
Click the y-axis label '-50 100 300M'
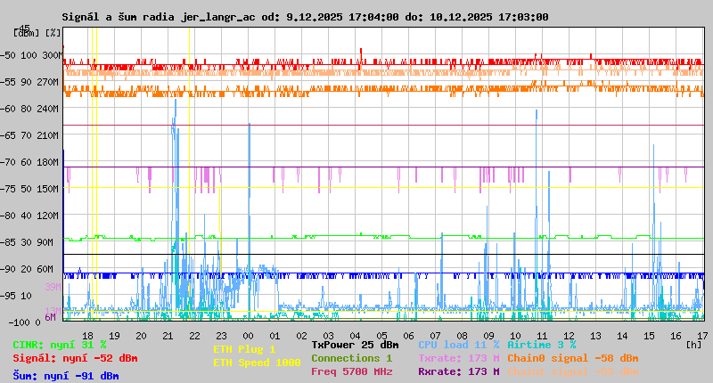[31, 55]
